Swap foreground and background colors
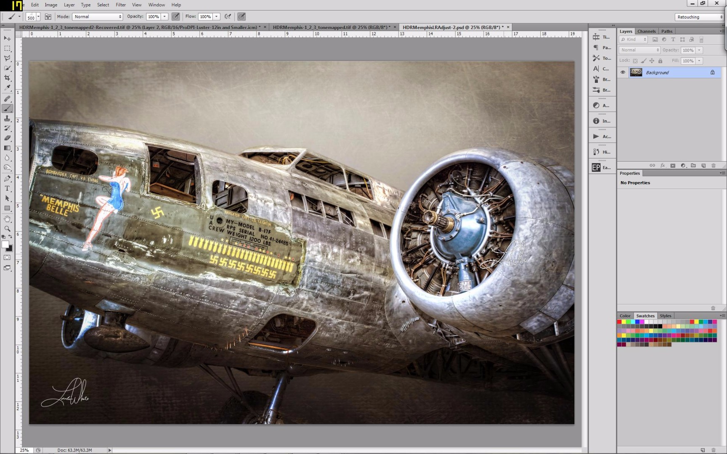 click(10, 237)
